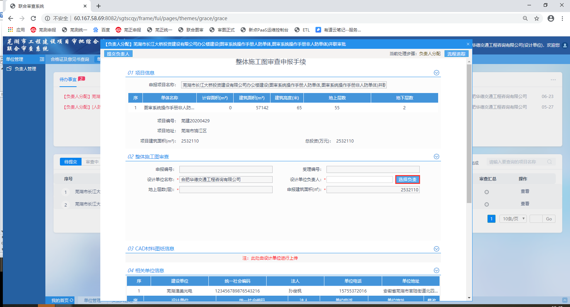Click the 设计单位负责人 input field
Viewport: 570px width, 307px height.
click(x=359, y=180)
